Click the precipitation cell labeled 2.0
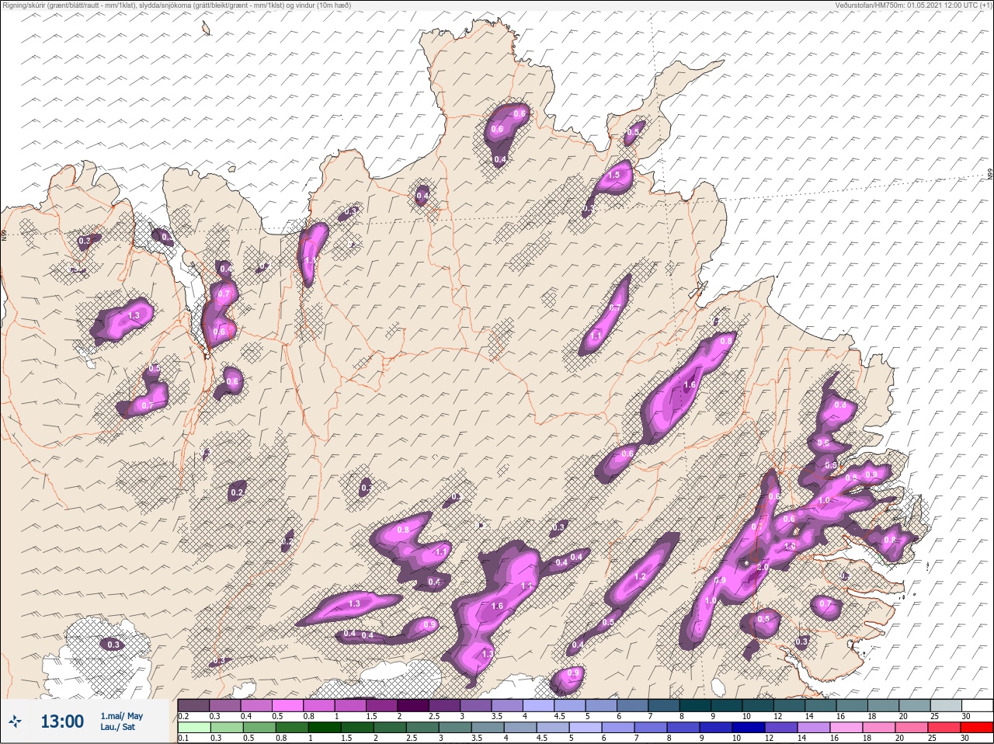The image size is (994, 744). pyautogui.click(x=763, y=568)
